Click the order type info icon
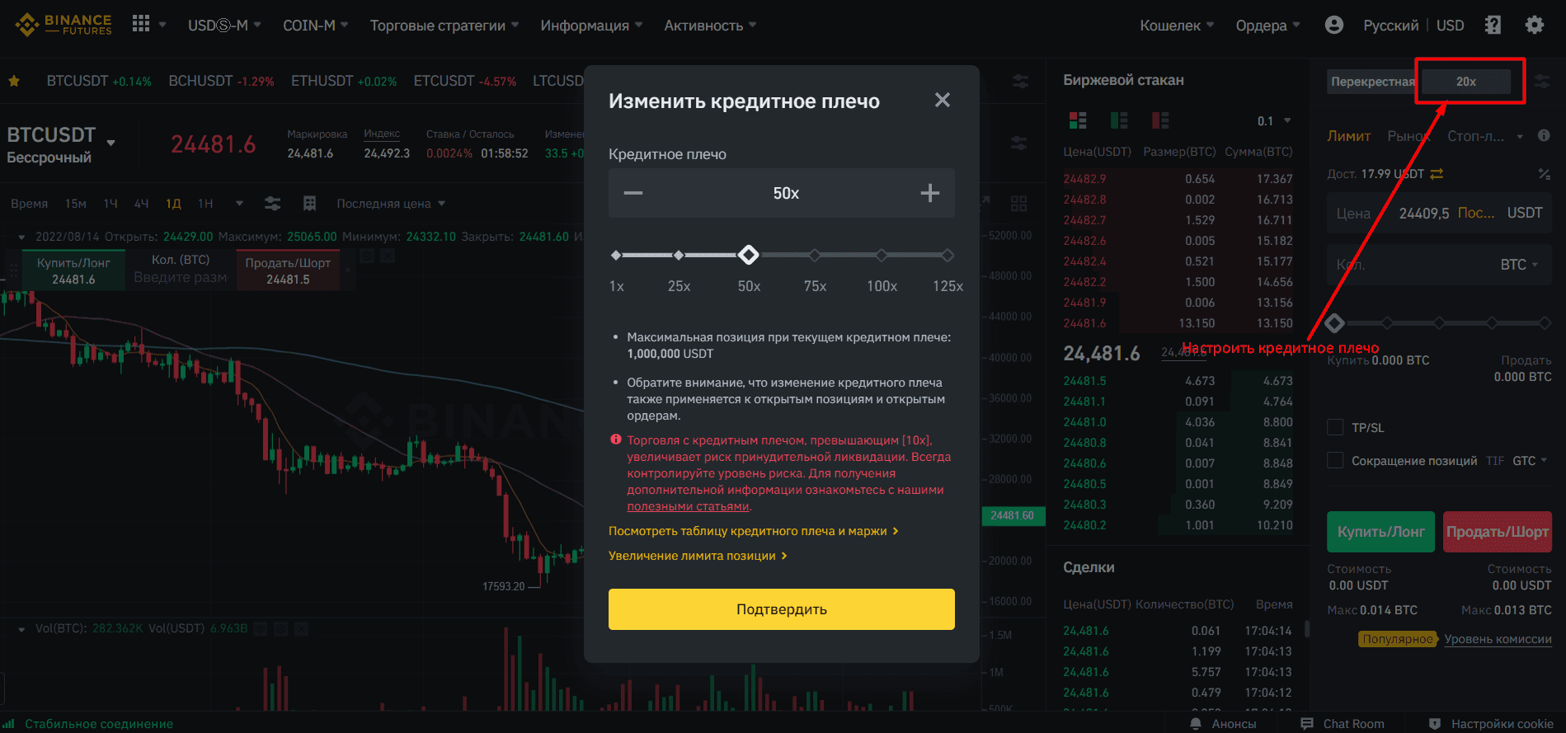Image resolution: width=1566 pixels, height=733 pixels. click(1544, 135)
